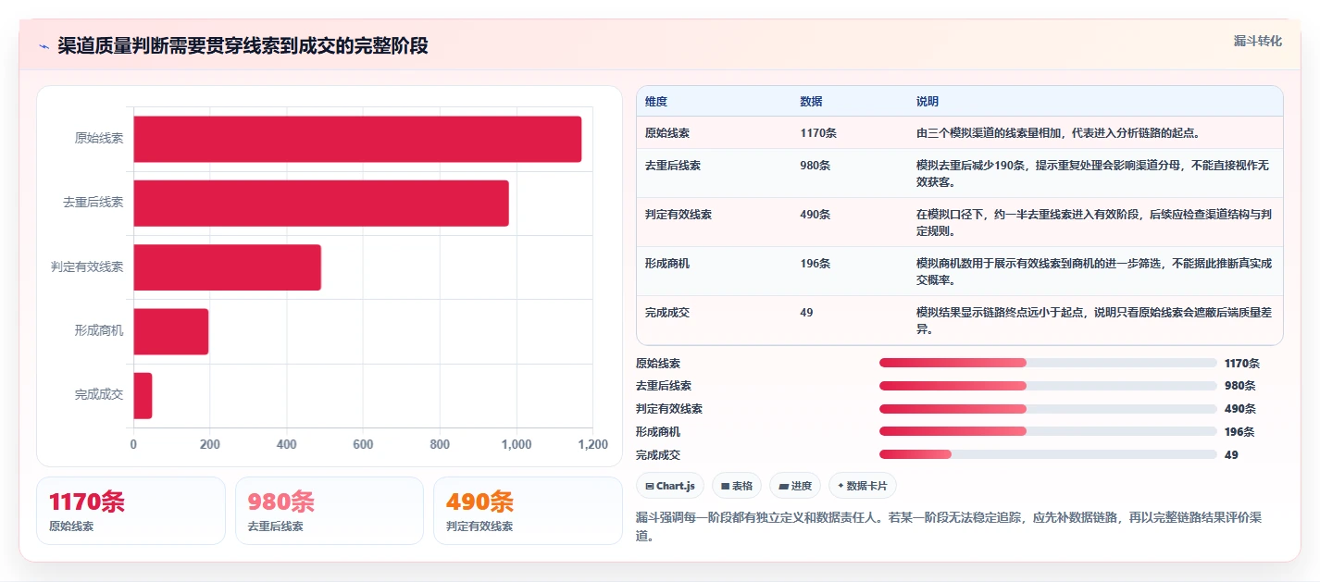
Task: Click the description starting 模拟去重后减少190条
Action: (x=1093, y=174)
